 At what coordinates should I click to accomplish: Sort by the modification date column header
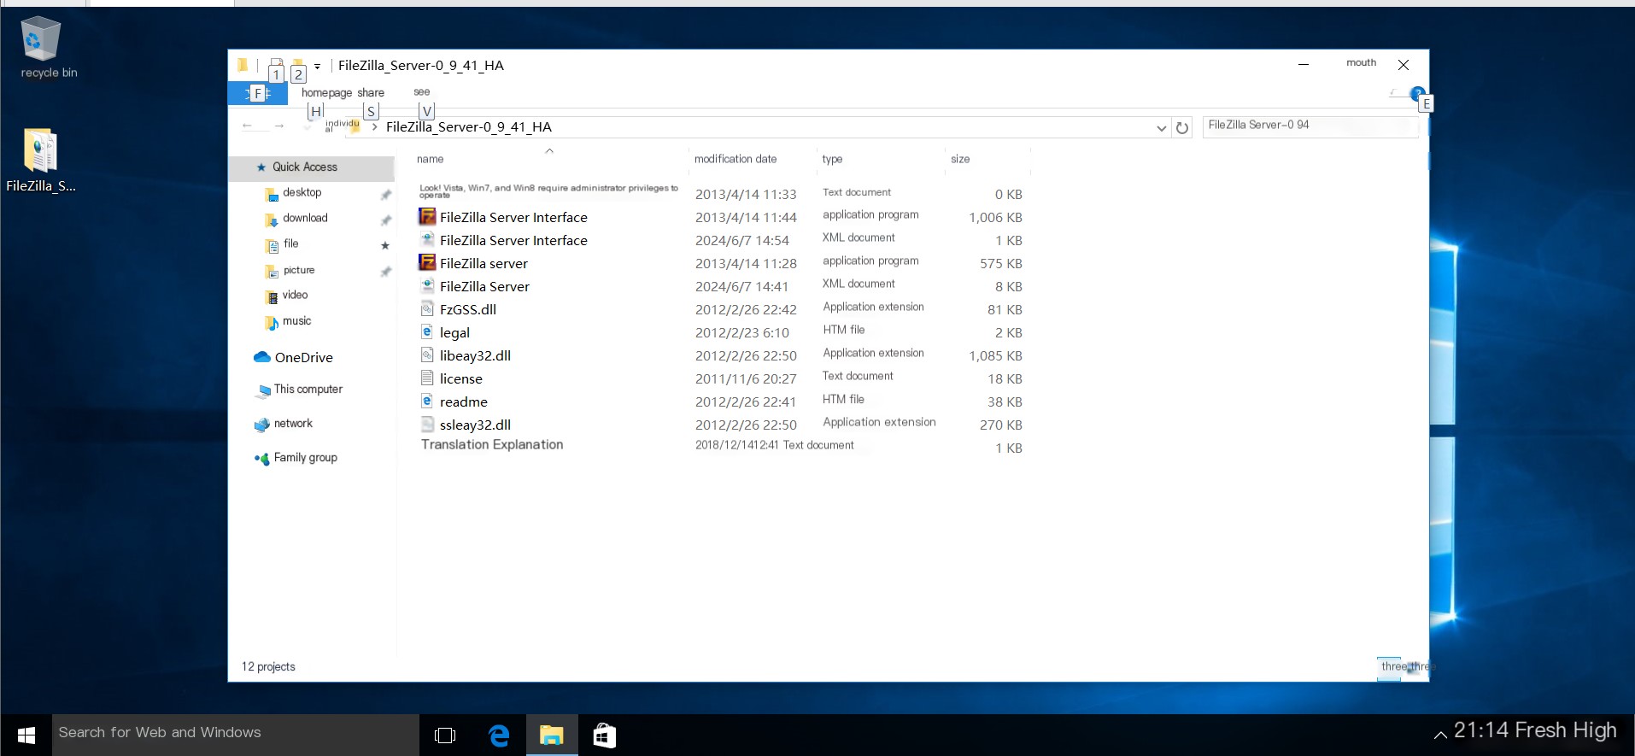[x=735, y=159]
